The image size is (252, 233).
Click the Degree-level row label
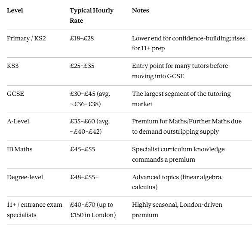click(25, 177)
